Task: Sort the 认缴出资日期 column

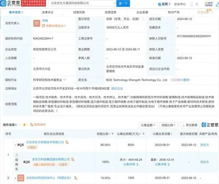Action: pos(171,134)
